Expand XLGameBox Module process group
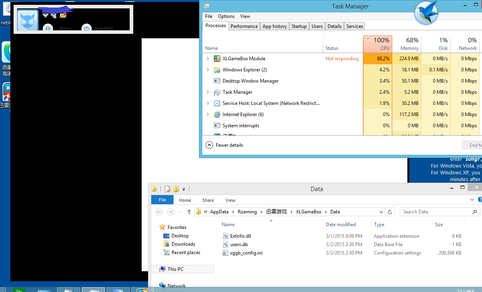 [x=208, y=59]
